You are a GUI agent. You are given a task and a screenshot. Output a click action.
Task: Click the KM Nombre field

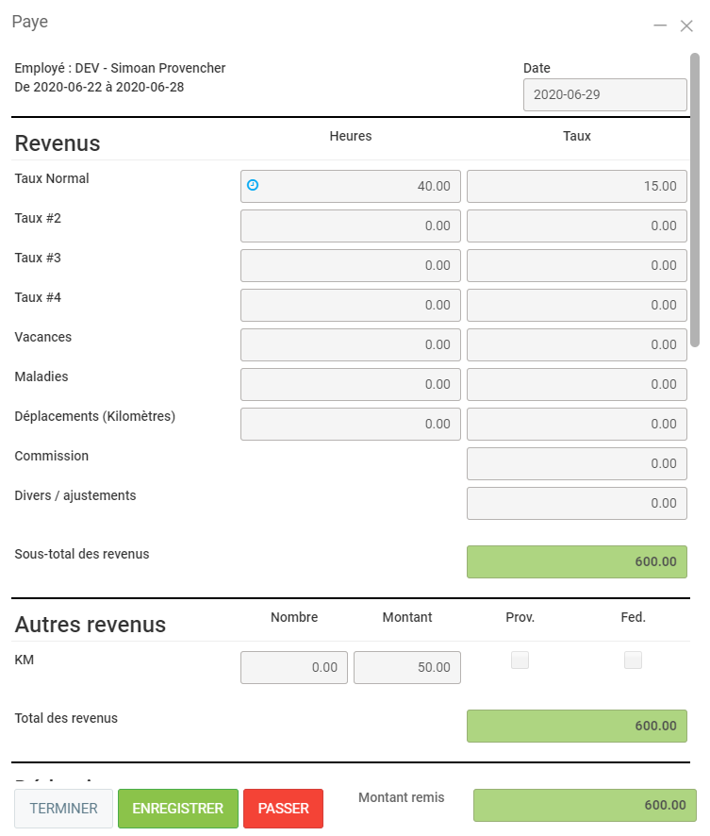click(293, 668)
